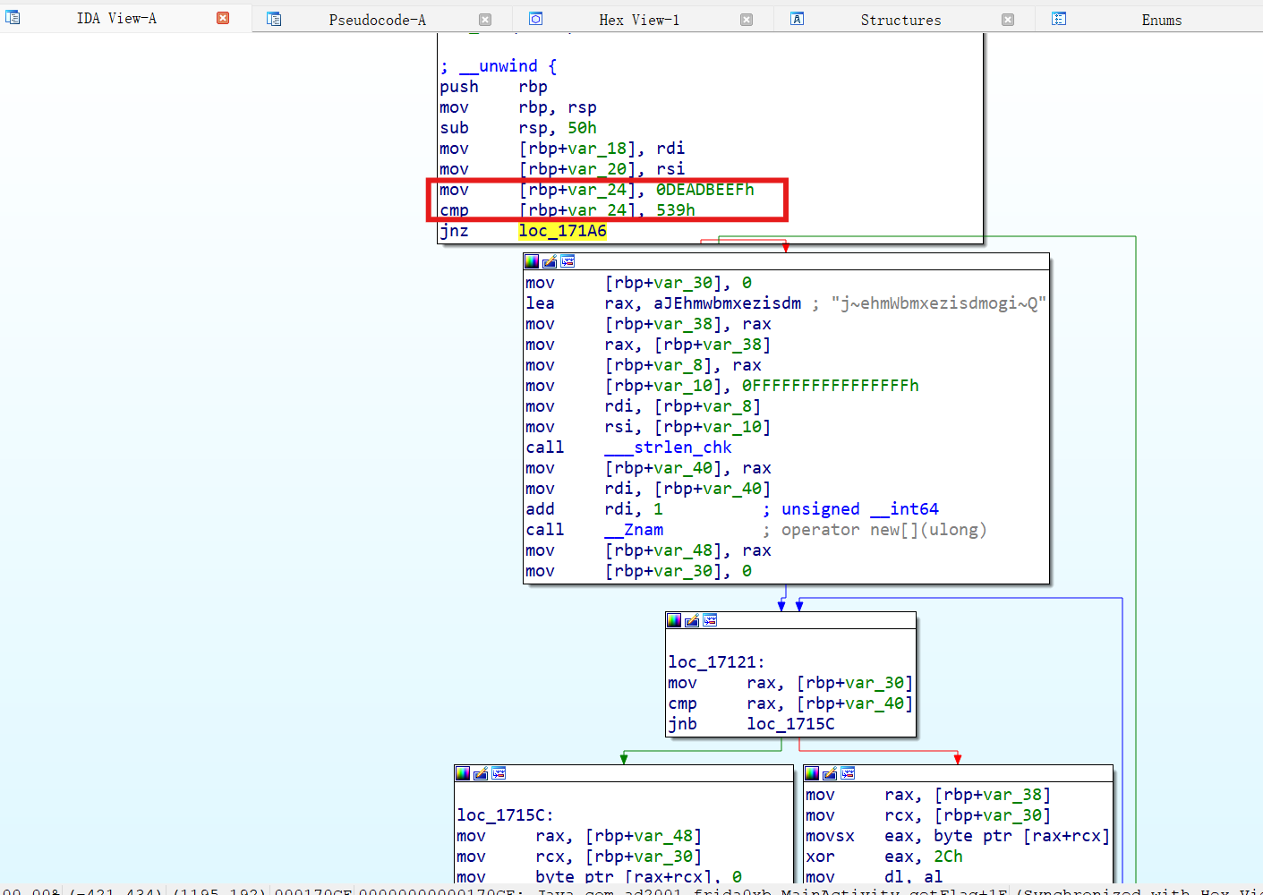1263x895 pixels.
Task: Click the Structures tab icon
Action: click(x=797, y=19)
